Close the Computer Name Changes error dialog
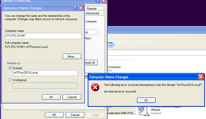 [201, 77]
